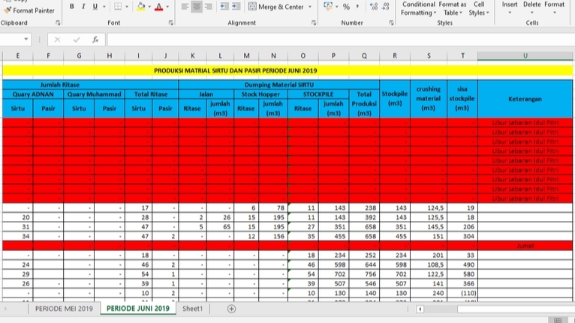Center-align the cell text
575x323 pixels.
[197, 6]
